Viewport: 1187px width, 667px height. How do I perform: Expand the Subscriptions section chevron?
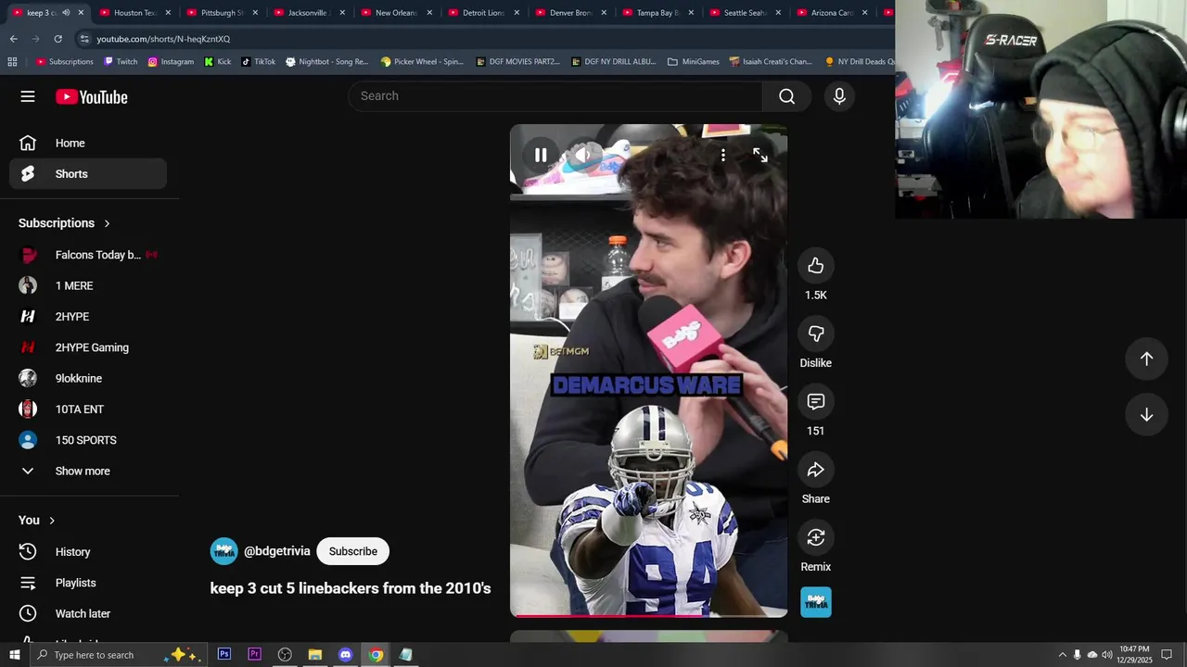(x=107, y=223)
